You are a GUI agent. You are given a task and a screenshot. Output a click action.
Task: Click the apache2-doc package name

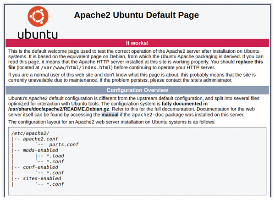point(148,115)
